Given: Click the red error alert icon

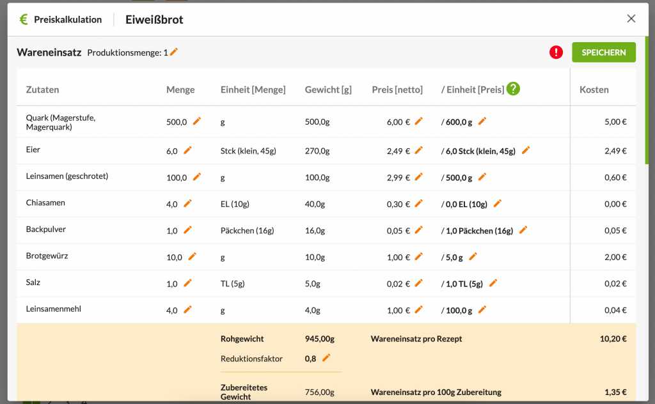Looking at the screenshot, I should pyautogui.click(x=556, y=52).
